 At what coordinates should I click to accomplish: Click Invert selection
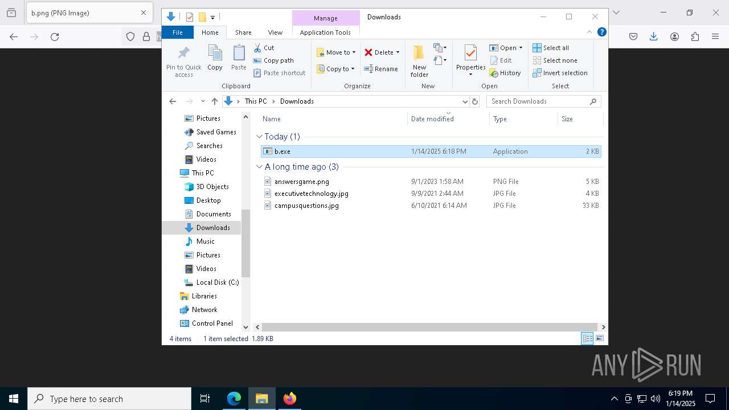(560, 73)
